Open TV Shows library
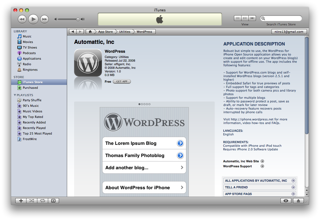The width and height of the screenshot is (320, 220). click(x=39, y=47)
